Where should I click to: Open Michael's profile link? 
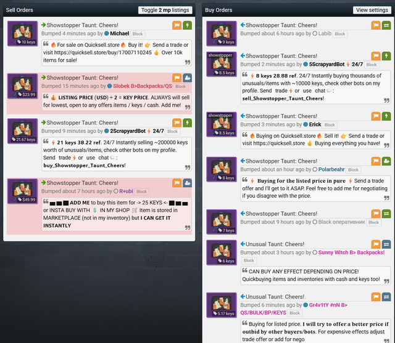coord(119,34)
